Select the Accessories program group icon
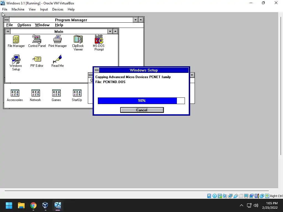This screenshot has width=283, height=212. 15,96
